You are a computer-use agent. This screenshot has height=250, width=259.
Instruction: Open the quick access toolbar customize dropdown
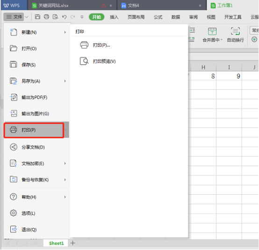[82, 17]
